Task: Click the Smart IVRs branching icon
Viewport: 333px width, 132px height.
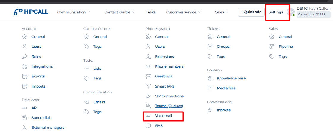Action: (148, 86)
